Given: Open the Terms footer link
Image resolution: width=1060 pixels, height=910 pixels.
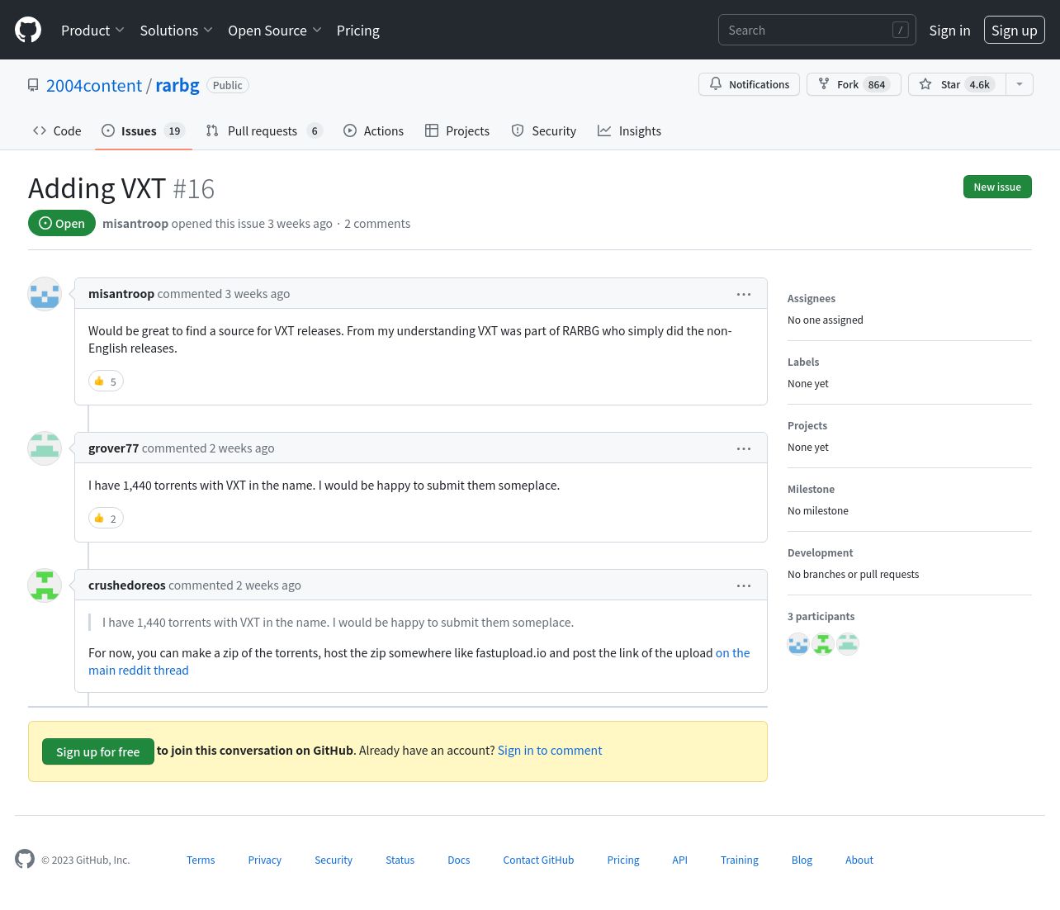Looking at the screenshot, I should pos(201,860).
